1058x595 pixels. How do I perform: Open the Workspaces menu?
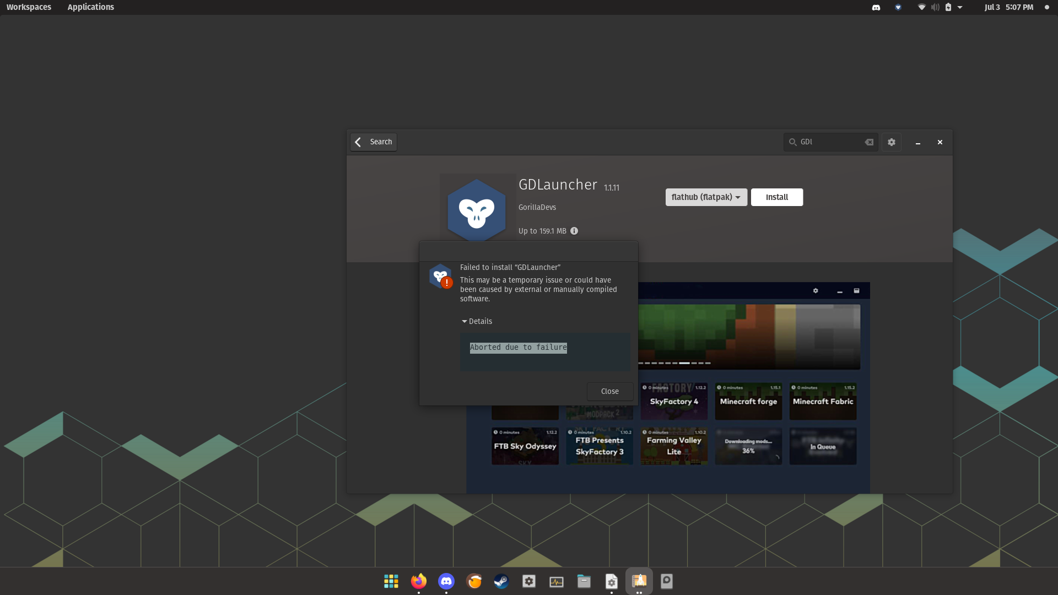[29, 7]
